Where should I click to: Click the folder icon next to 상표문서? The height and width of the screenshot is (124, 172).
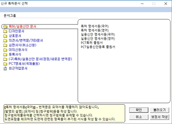(x=5, y=36)
